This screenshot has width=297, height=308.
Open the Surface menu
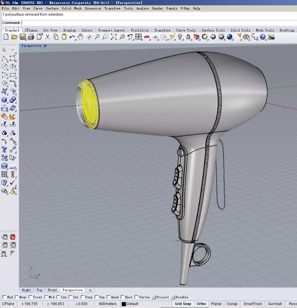(x=52, y=8)
